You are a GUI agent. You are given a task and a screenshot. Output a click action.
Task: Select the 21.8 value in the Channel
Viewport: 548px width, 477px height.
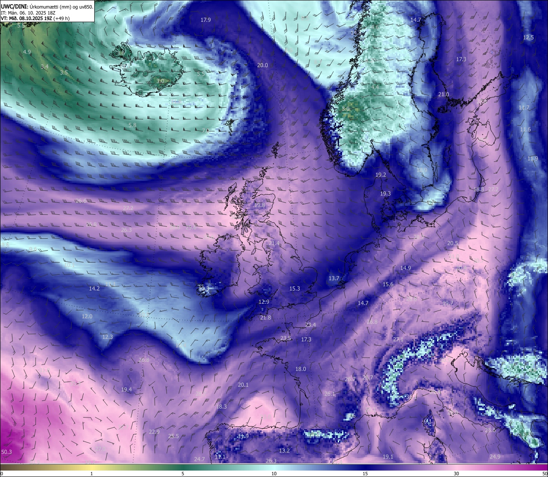265,317
